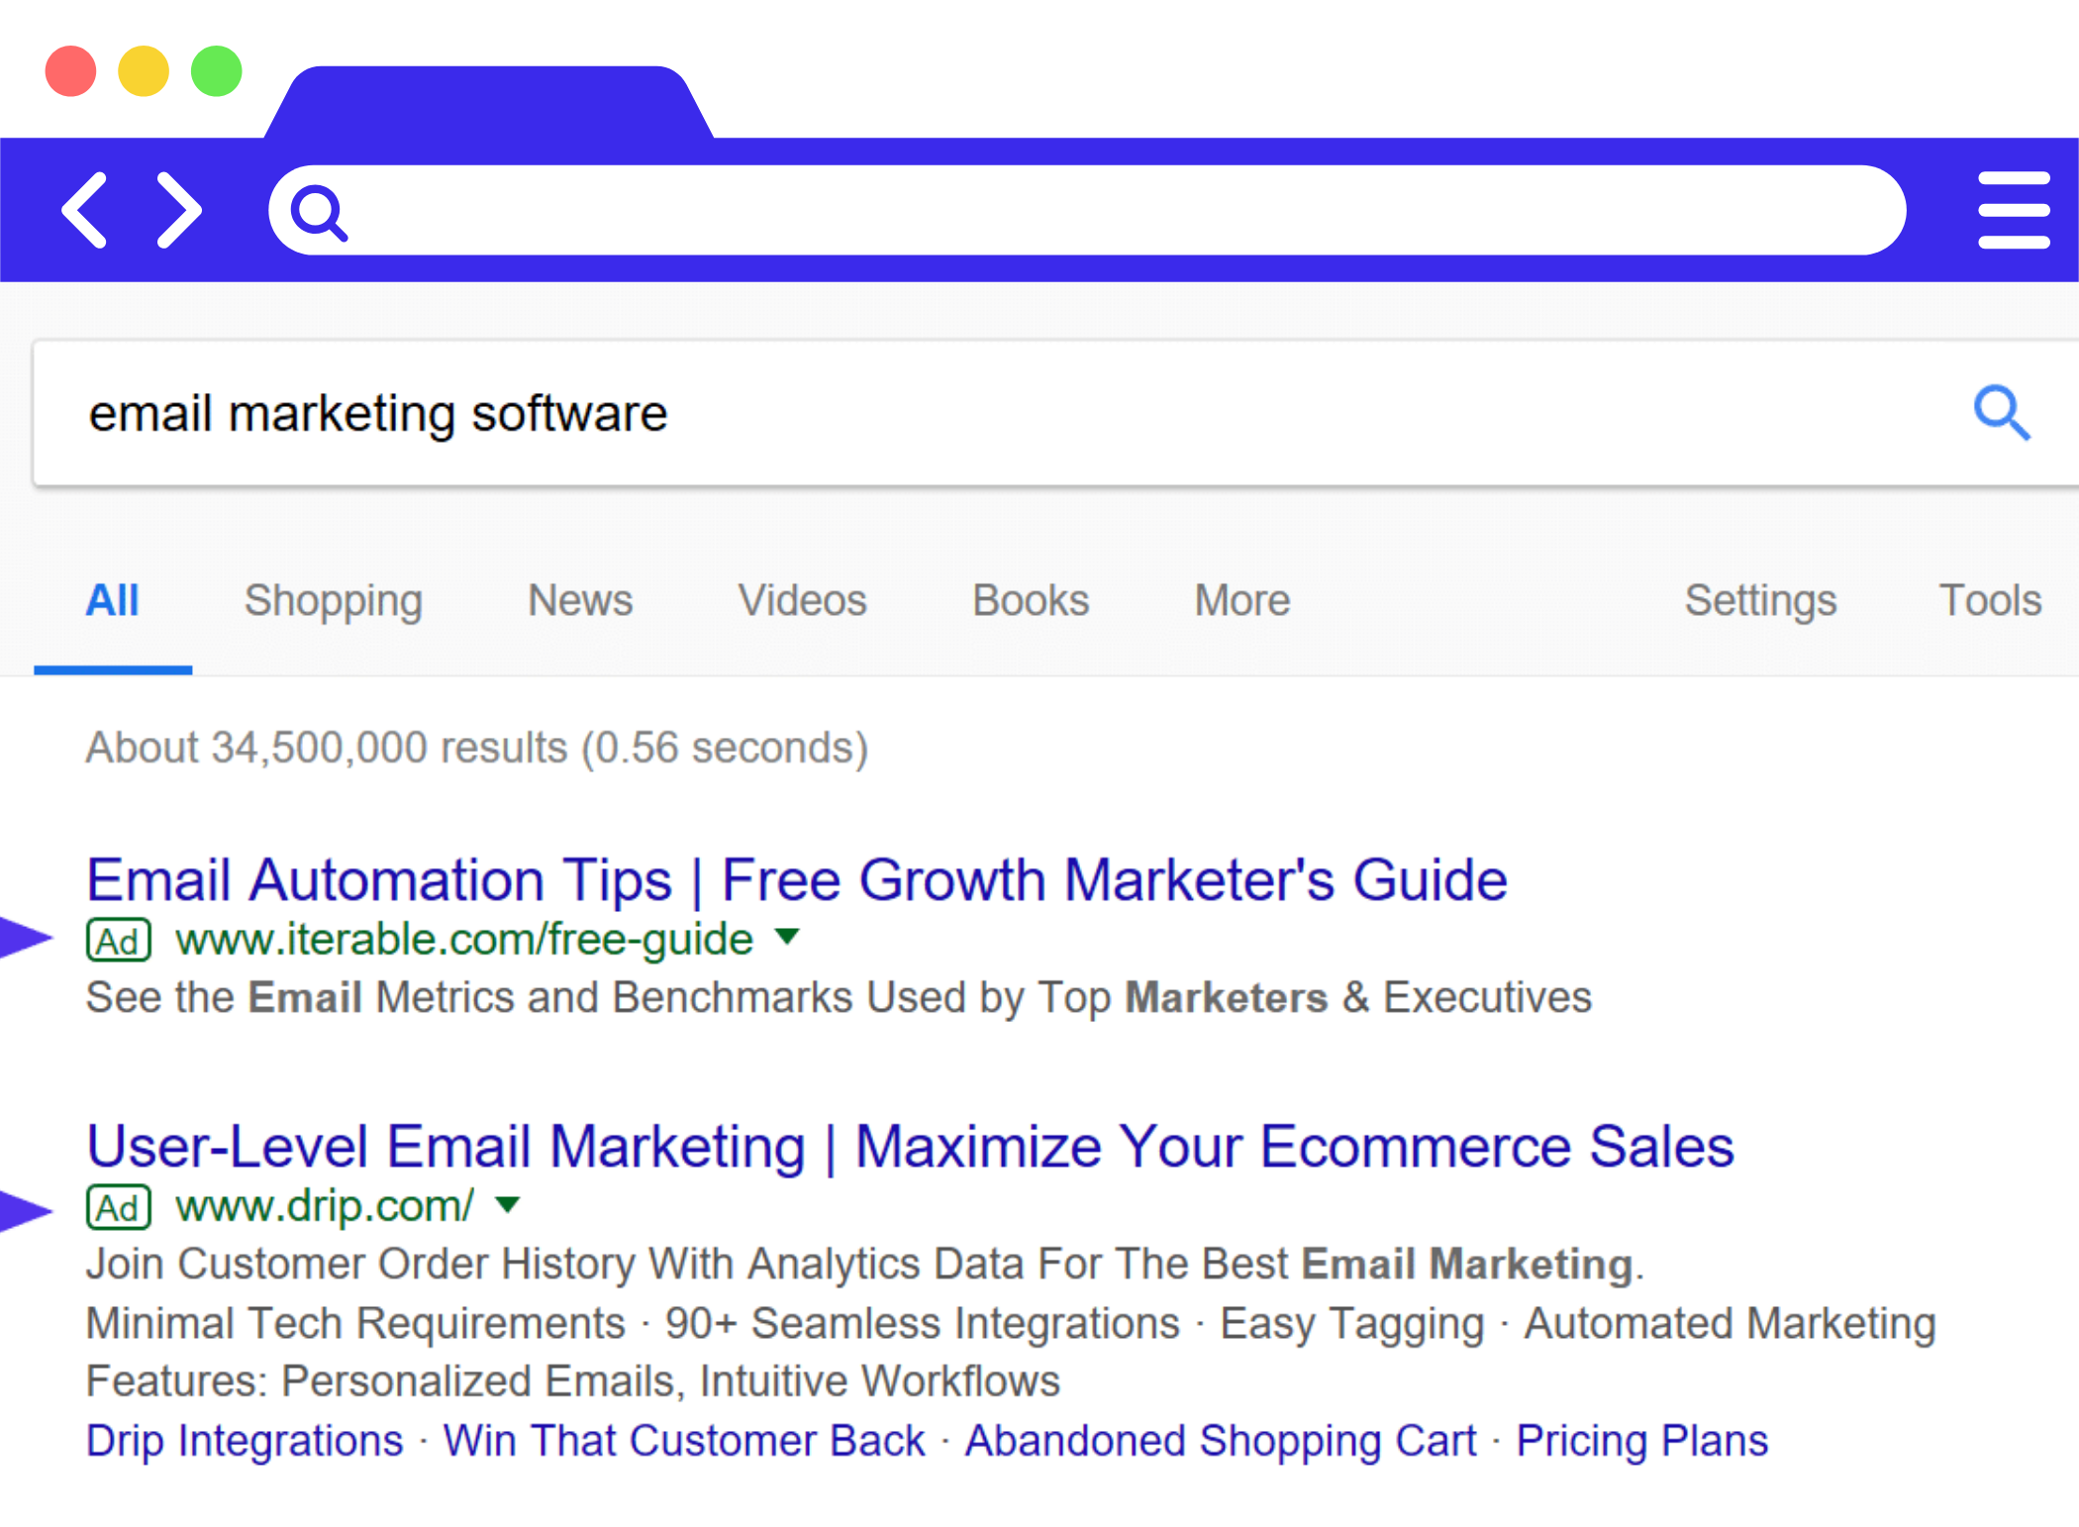The image size is (2079, 1527).
Task: Select the Videos results tab
Action: pos(803,600)
